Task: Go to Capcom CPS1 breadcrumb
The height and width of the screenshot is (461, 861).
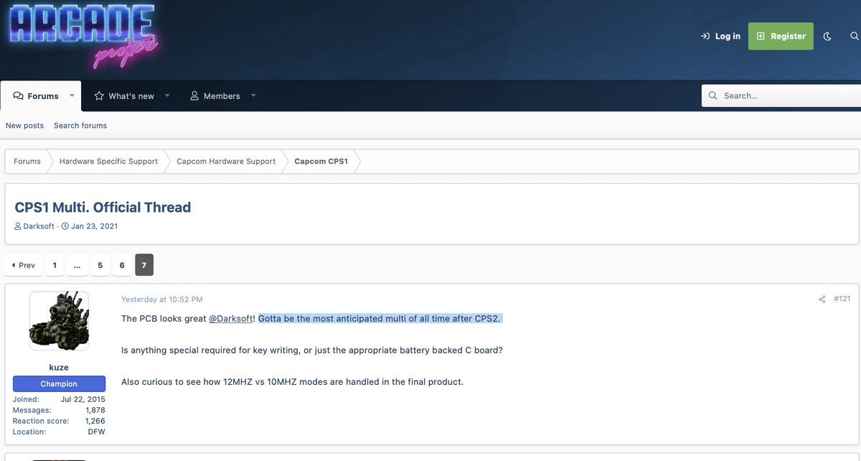Action: (x=321, y=162)
